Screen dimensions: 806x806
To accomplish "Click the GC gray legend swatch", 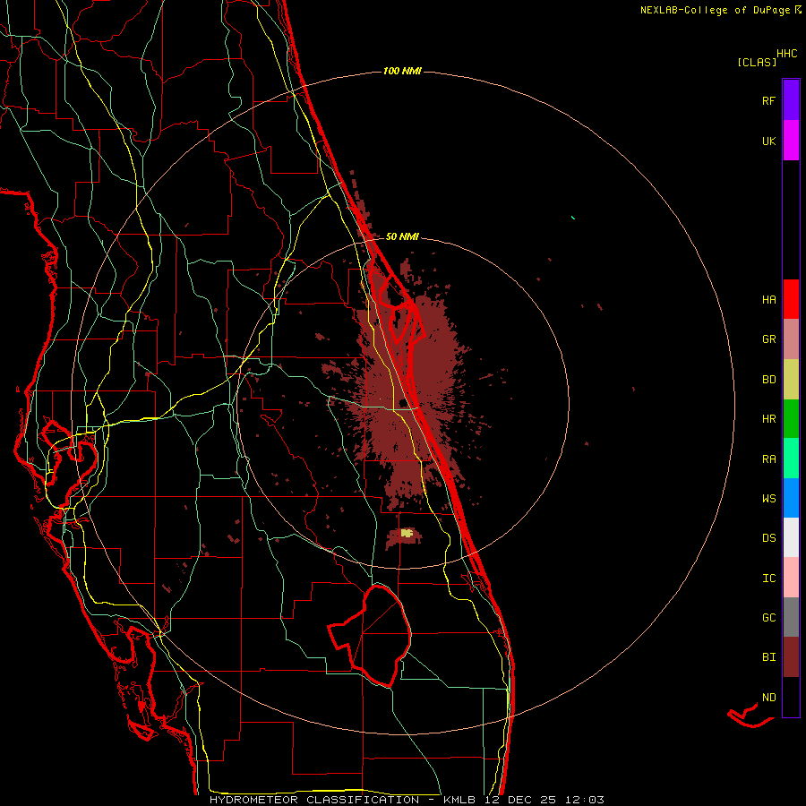I will click(791, 617).
